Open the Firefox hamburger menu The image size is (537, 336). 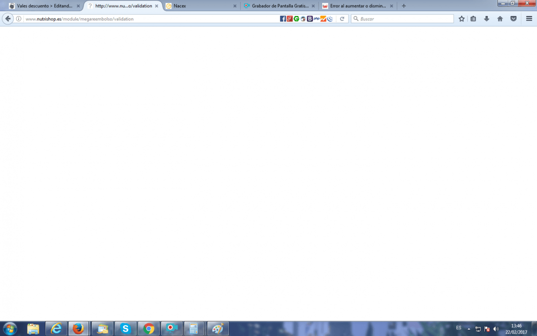[x=529, y=19]
